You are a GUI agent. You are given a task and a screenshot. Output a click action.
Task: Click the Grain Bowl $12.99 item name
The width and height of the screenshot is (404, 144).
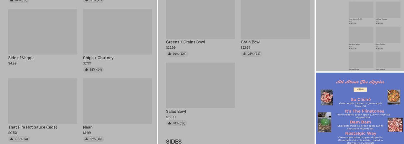coord(250,42)
